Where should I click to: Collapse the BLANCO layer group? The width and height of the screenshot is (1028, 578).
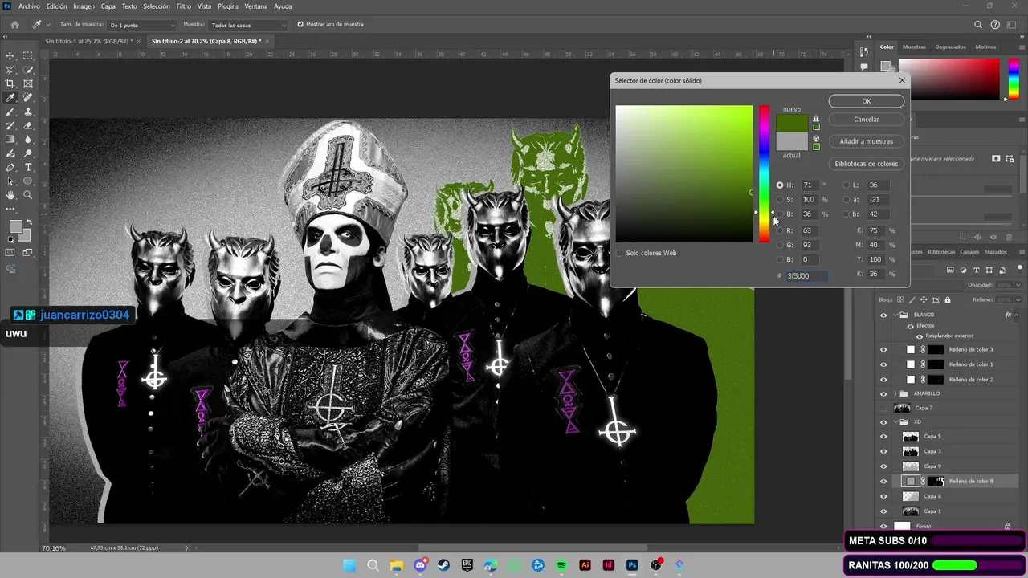(x=896, y=315)
